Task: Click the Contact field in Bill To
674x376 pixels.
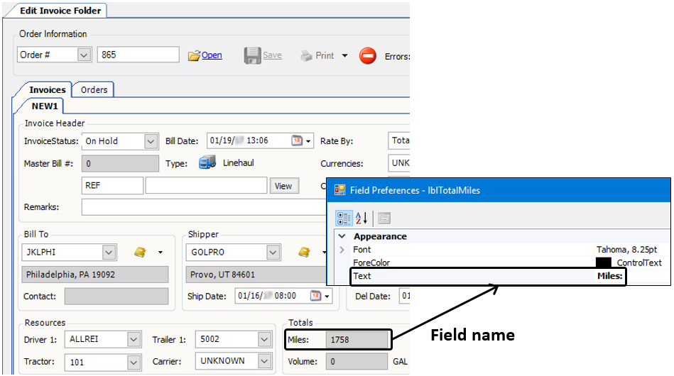Action: click(116, 296)
